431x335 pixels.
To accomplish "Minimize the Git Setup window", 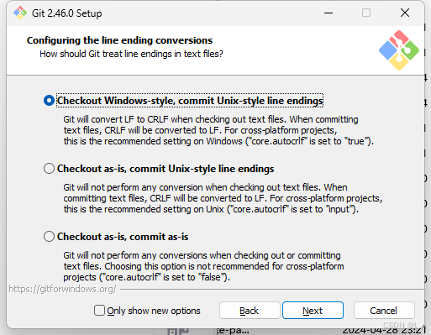I will click(x=329, y=13).
